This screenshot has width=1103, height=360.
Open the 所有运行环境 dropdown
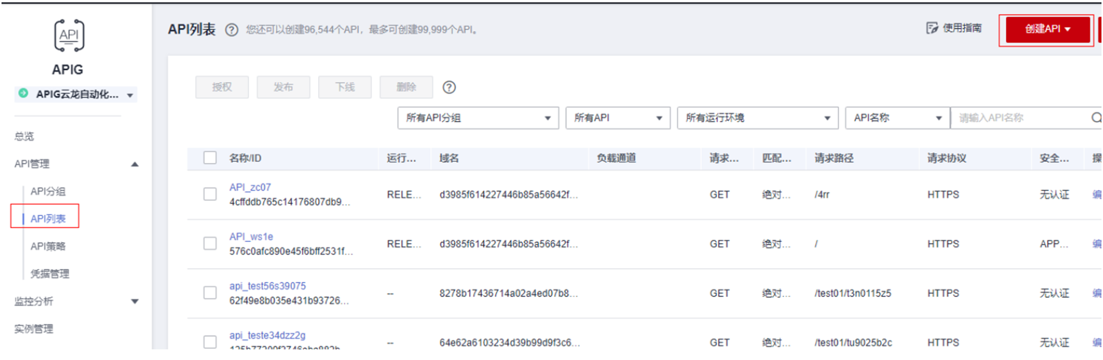pyautogui.click(x=757, y=118)
